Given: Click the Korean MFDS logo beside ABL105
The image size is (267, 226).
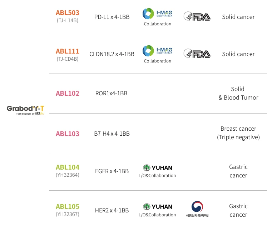Looking at the screenshot, I should (197, 209).
